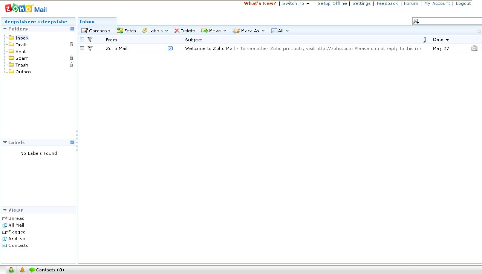482x274 pixels.
Task: Click the add label plus icon
Action: [x=72, y=142]
